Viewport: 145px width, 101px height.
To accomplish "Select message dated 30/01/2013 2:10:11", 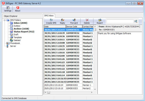I will tap(69, 40).
